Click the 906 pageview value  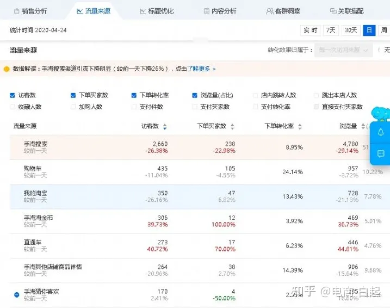[x=353, y=267]
